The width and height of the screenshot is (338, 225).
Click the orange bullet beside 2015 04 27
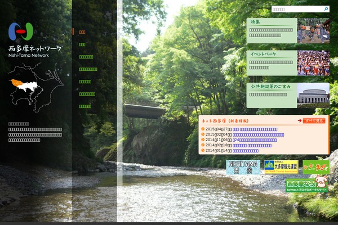click(x=203, y=129)
